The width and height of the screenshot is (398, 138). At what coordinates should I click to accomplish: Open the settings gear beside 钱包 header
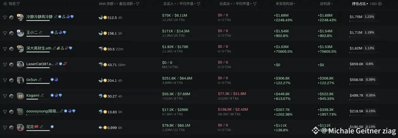click(5, 4)
